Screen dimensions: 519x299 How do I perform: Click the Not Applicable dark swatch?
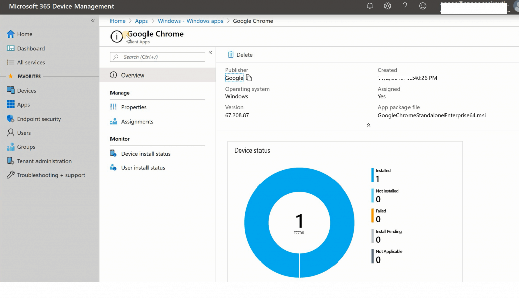pos(372,256)
